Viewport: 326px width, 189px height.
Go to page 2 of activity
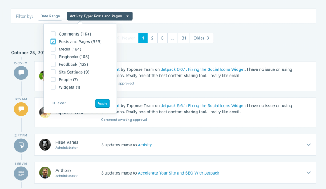point(152,38)
